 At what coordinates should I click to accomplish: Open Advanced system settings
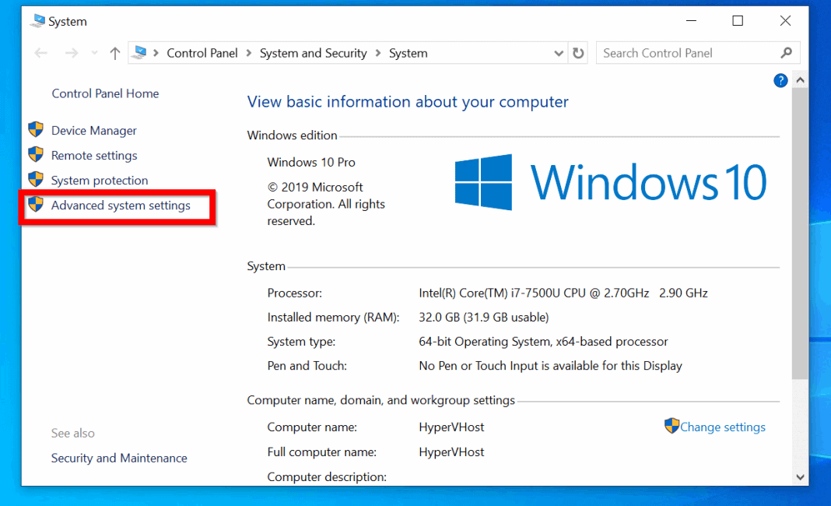pos(121,206)
